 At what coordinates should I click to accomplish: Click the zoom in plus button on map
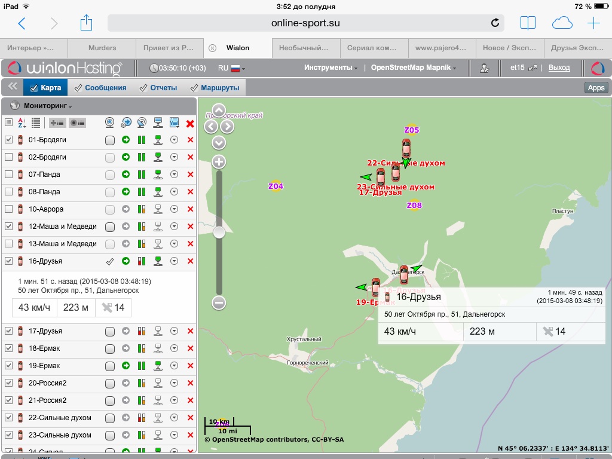click(x=219, y=162)
